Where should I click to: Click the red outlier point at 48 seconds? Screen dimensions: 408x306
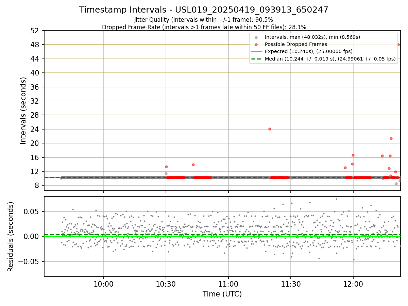click(x=398, y=45)
